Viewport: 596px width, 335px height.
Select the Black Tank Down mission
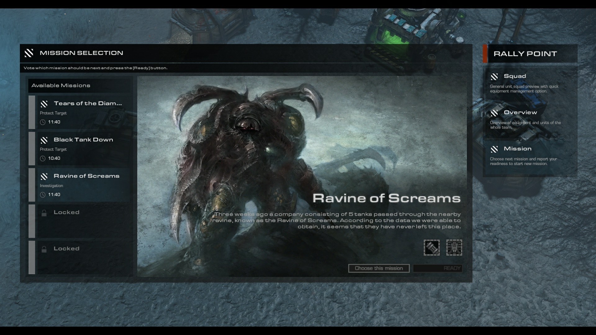79,148
